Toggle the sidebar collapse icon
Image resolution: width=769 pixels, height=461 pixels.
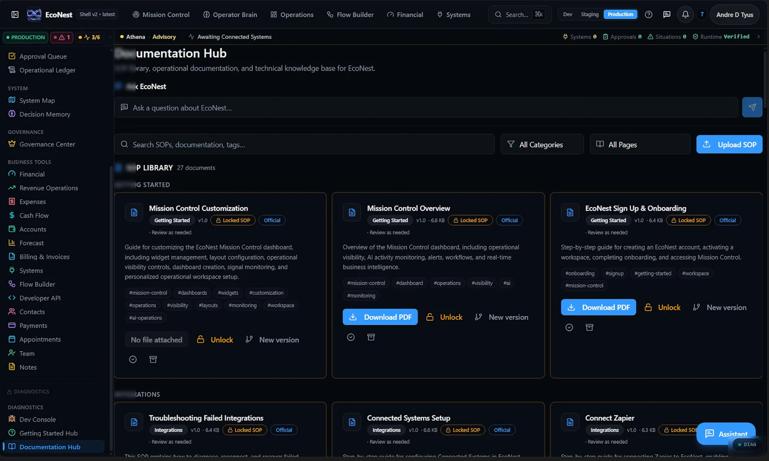15,14
